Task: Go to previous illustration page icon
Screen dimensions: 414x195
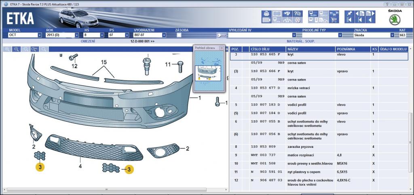Action: point(360,14)
